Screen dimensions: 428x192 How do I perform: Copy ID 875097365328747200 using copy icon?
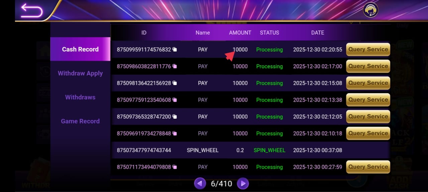(x=175, y=117)
